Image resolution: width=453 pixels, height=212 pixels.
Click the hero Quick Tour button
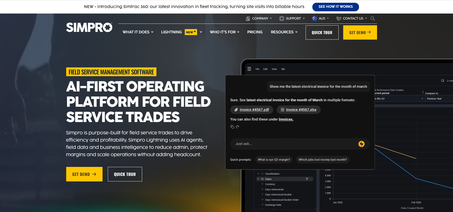click(x=125, y=174)
